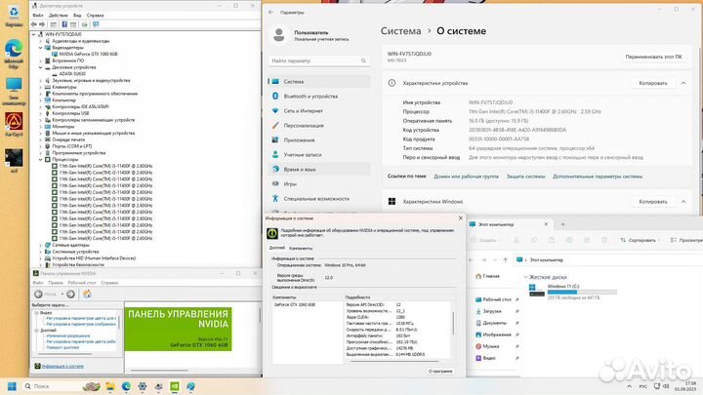This screenshot has height=395, width=703.
Task: Select Bluetooth и устройства in Settings sidebar
Action: [319, 96]
